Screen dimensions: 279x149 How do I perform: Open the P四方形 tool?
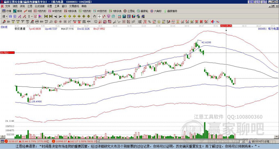pyautogui.click(x=40, y=11)
